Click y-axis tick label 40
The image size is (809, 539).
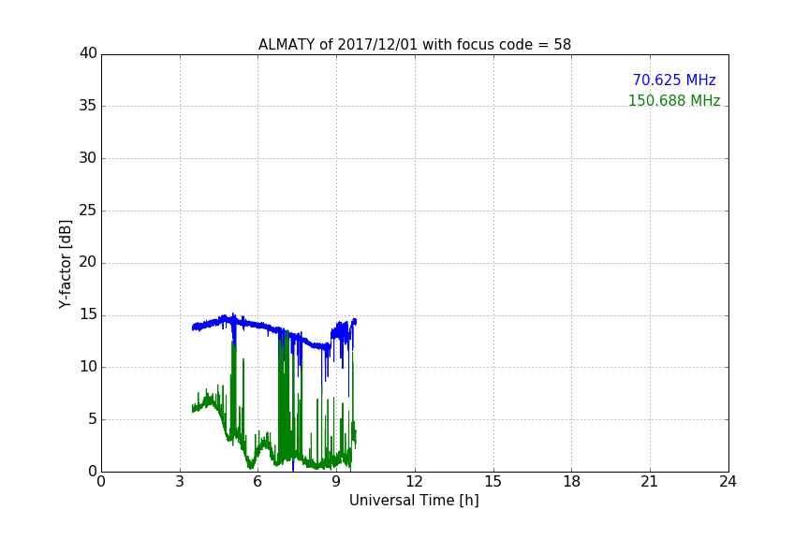pos(88,53)
